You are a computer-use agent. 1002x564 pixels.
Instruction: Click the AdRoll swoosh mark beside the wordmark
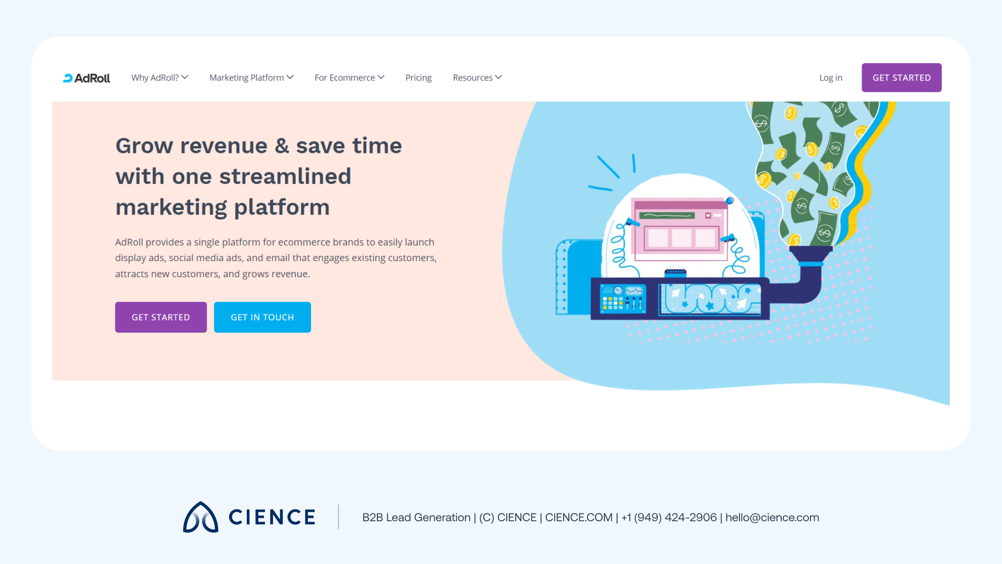coord(68,77)
